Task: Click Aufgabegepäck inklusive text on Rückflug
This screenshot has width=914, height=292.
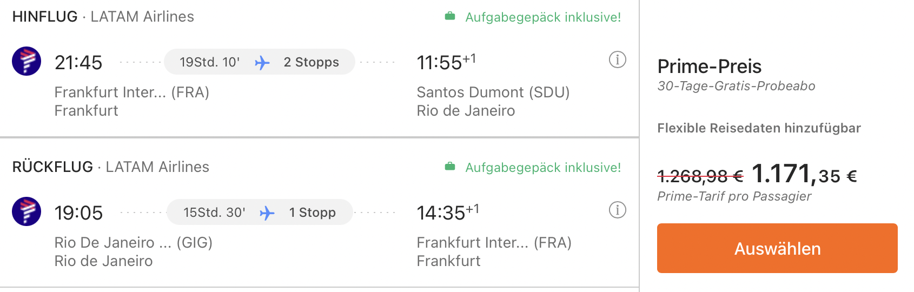Action: tap(543, 168)
